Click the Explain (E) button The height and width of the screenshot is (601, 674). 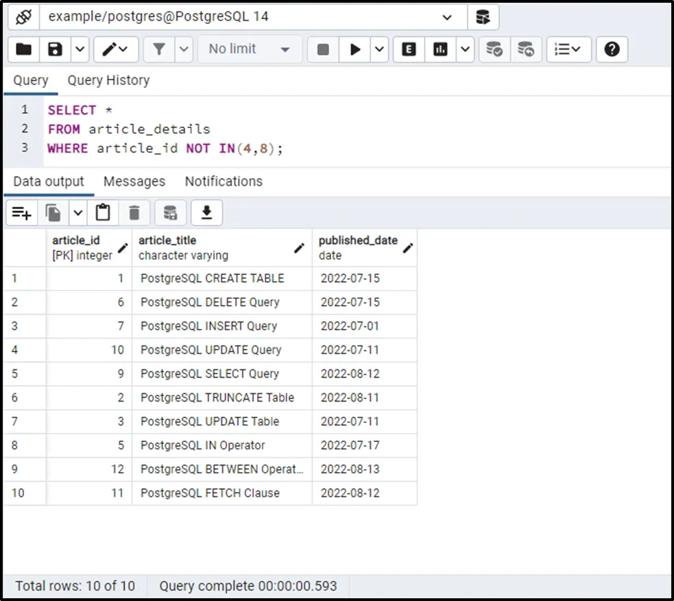point(409,49)
